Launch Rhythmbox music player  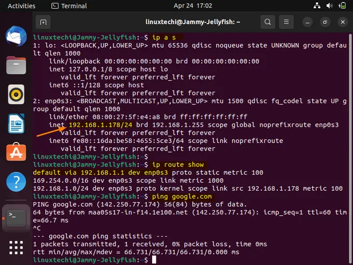(16, 95)
